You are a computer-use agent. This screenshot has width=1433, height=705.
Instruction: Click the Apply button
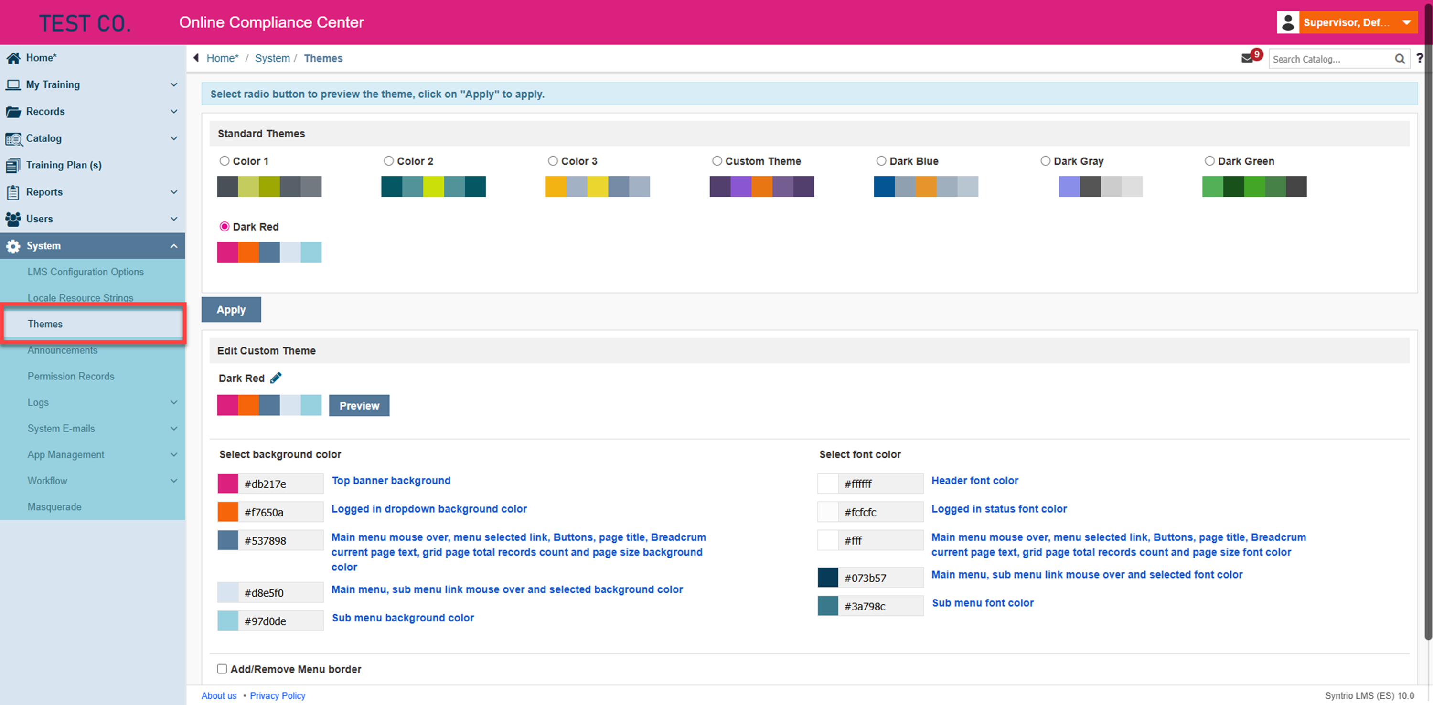pos(231,310)
